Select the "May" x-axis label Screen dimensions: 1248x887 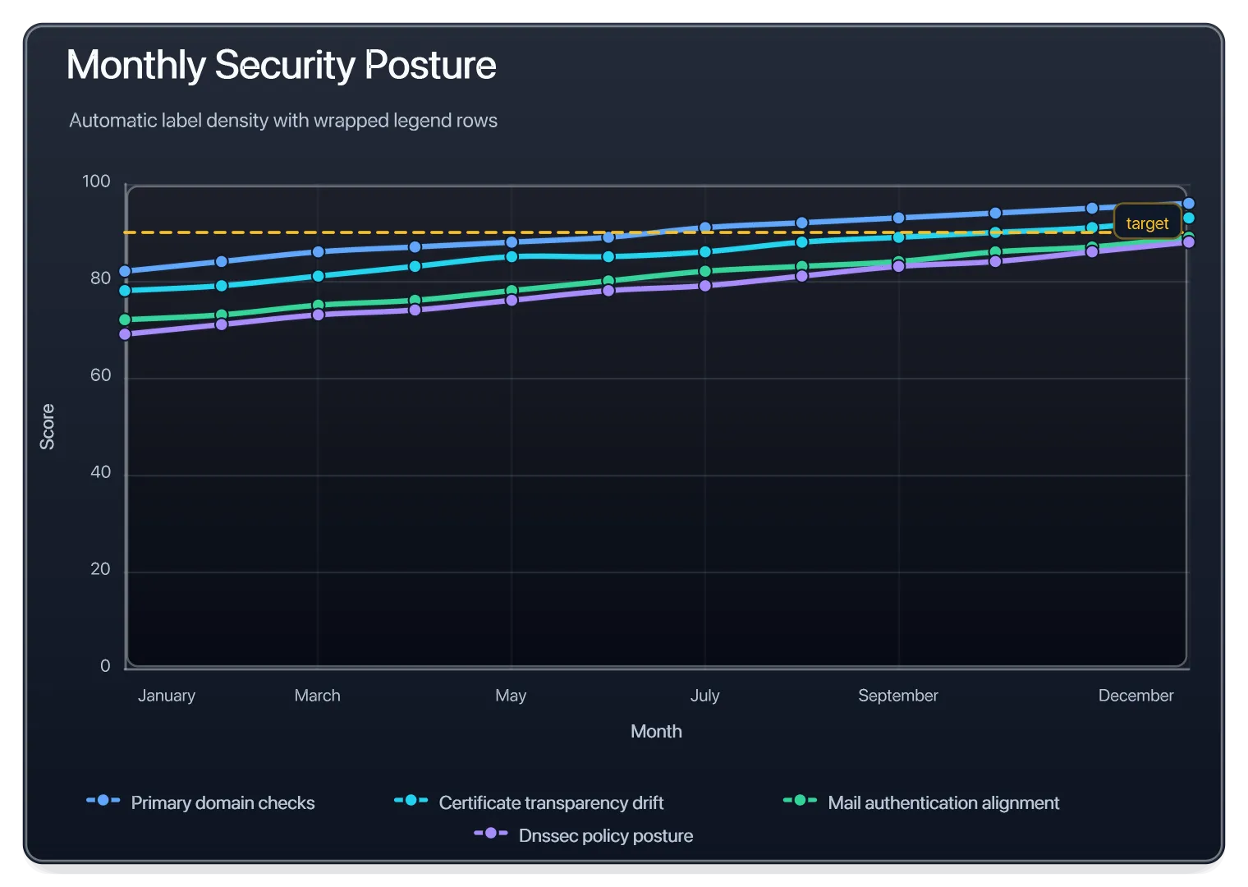511,696
